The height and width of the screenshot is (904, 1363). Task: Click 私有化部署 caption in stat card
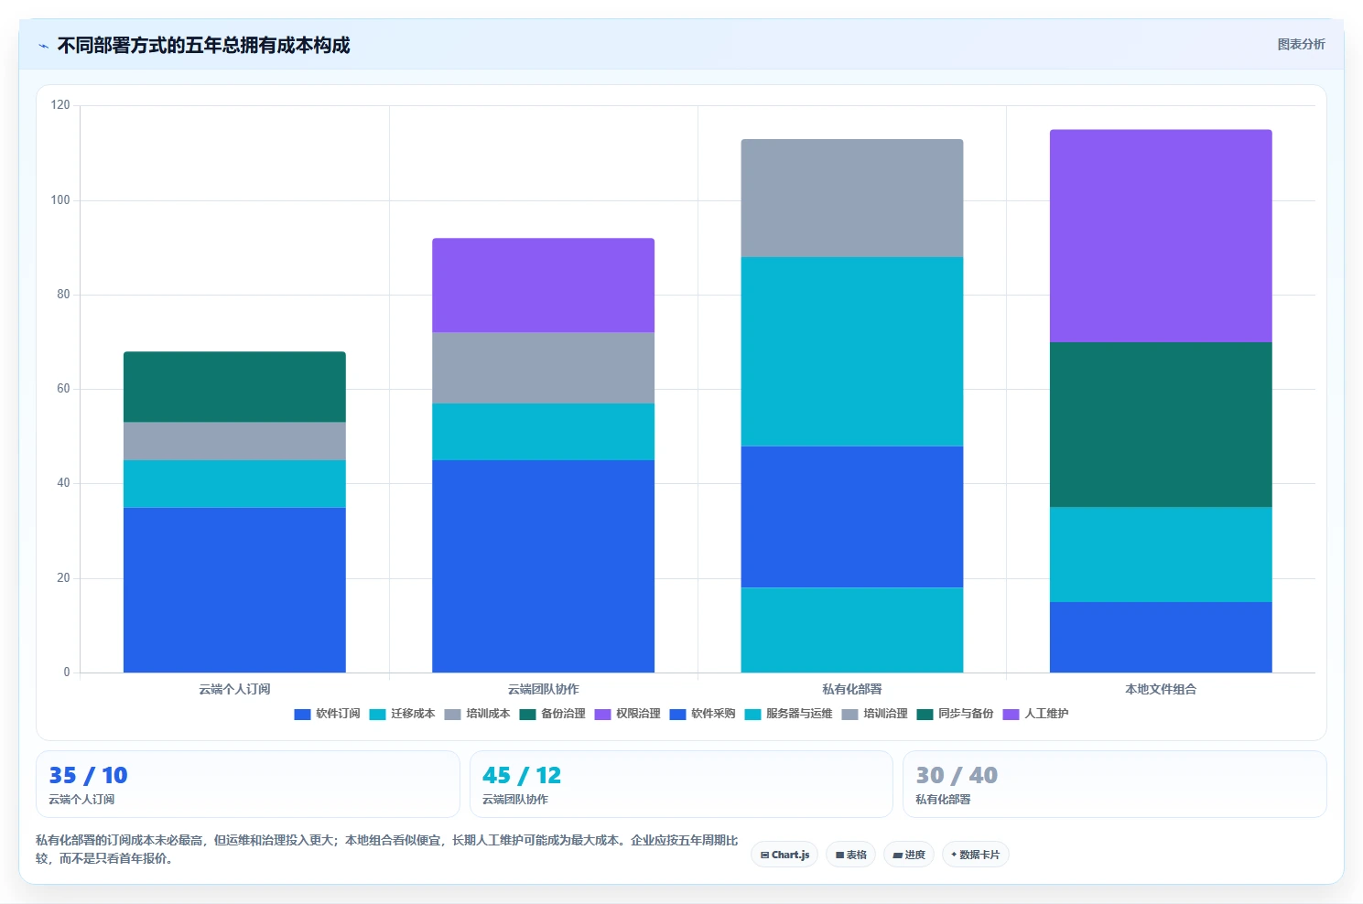(x=943, y=800)
